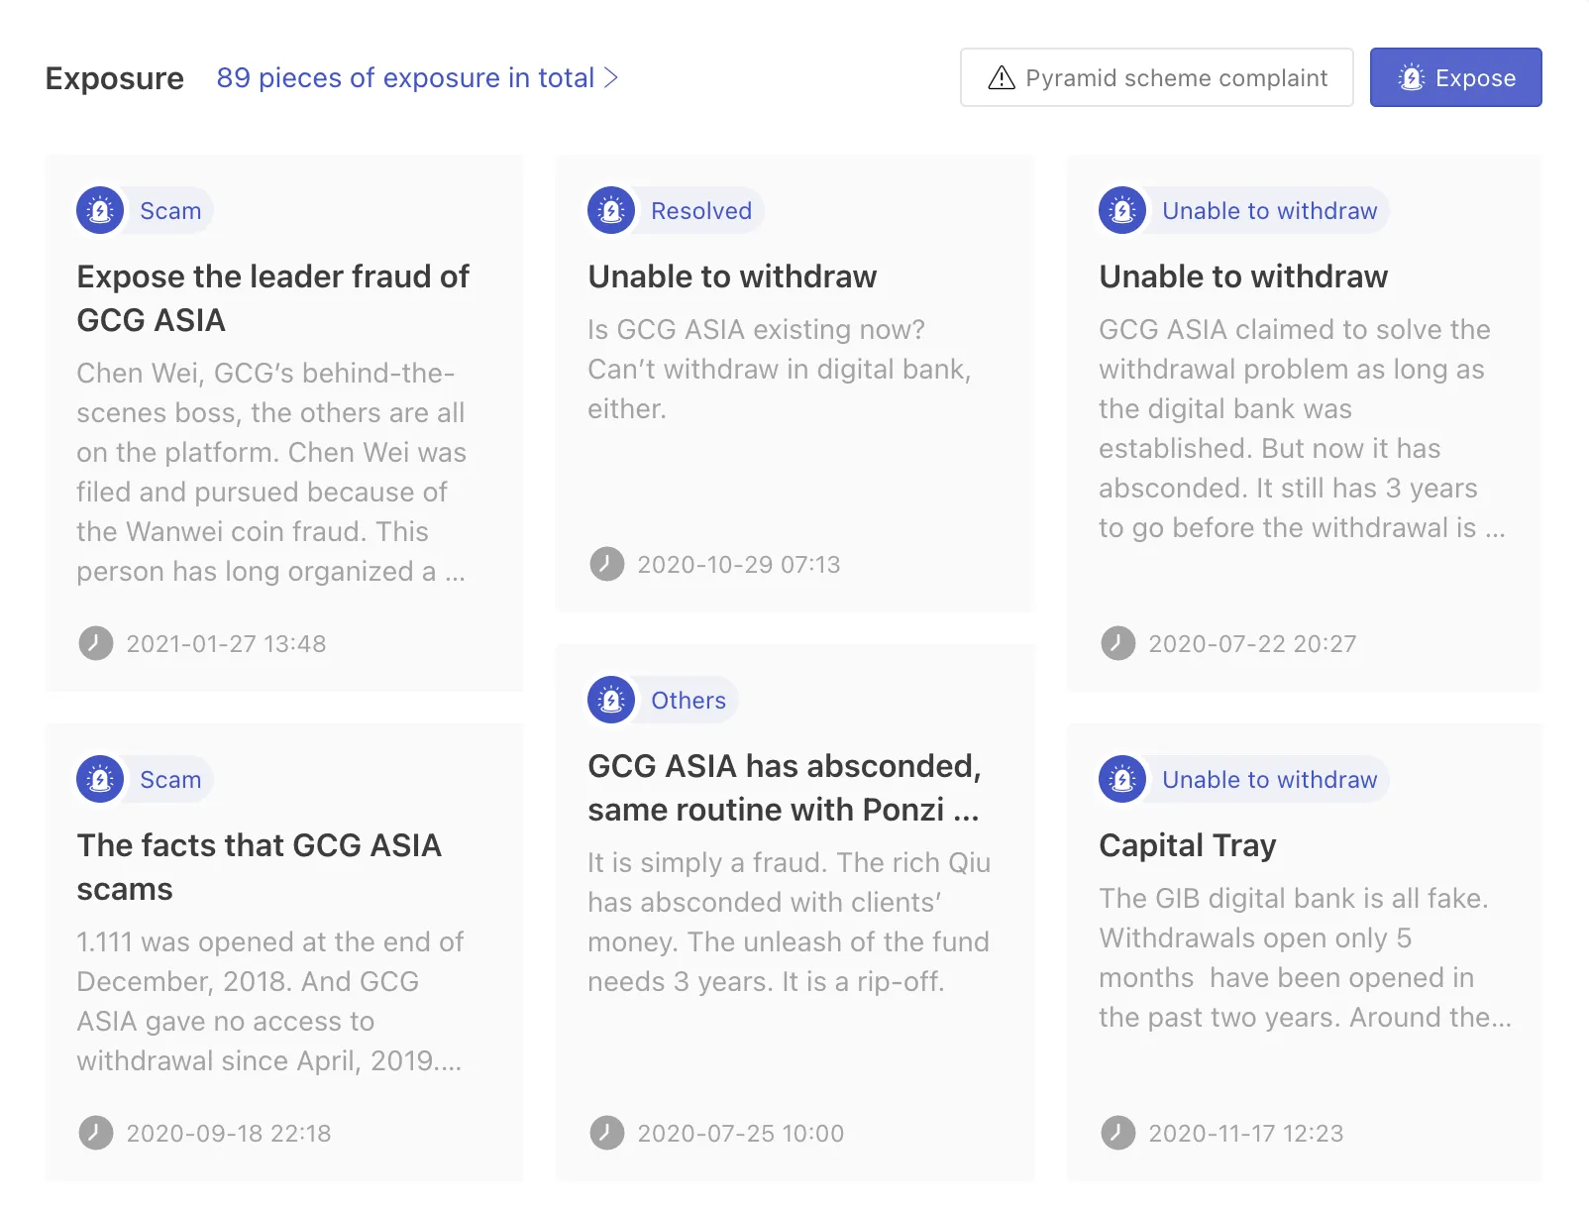This screenshot has width=1589, height=1211.
Task: Click siren icon on leader fraud card
Action: (x=100, y=210)
